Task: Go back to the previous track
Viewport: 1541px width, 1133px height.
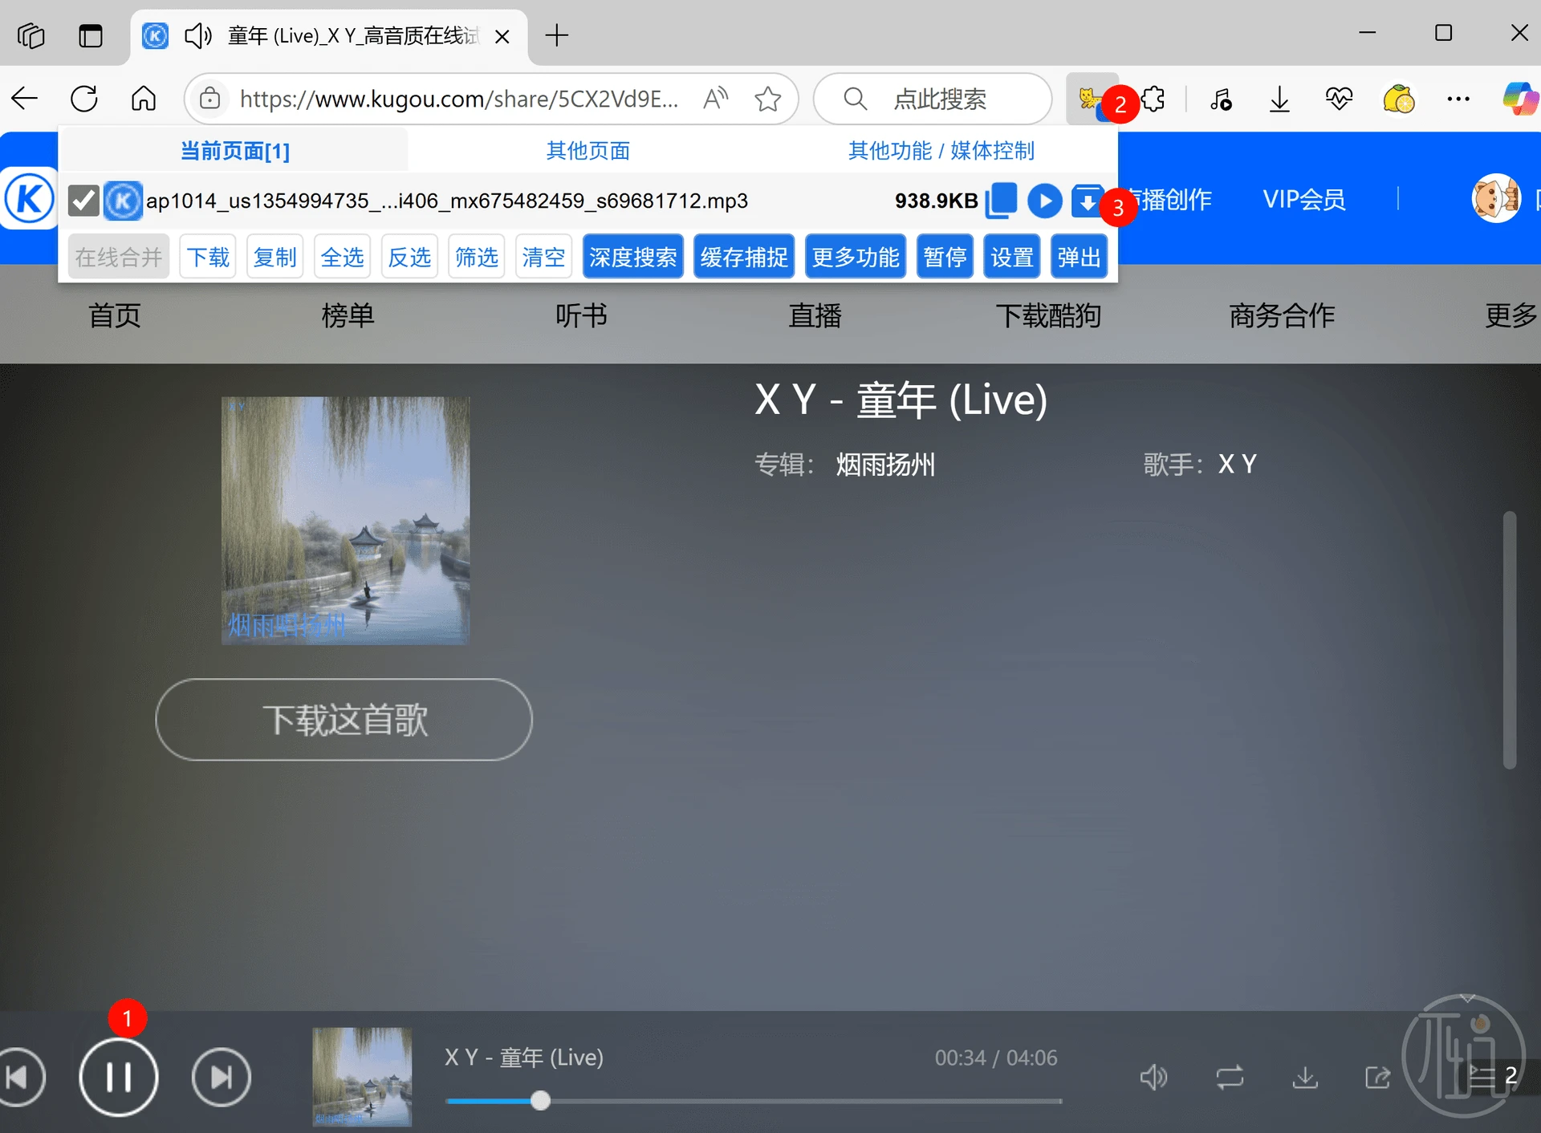Action: tap(19, 1077)
